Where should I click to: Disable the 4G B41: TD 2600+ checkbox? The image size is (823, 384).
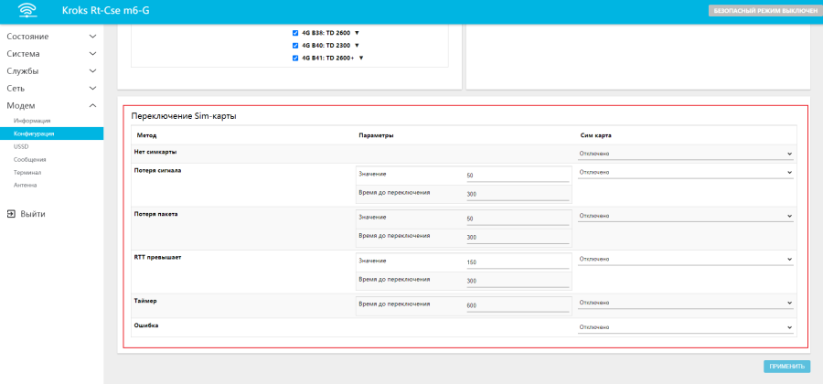coord(295,58)
